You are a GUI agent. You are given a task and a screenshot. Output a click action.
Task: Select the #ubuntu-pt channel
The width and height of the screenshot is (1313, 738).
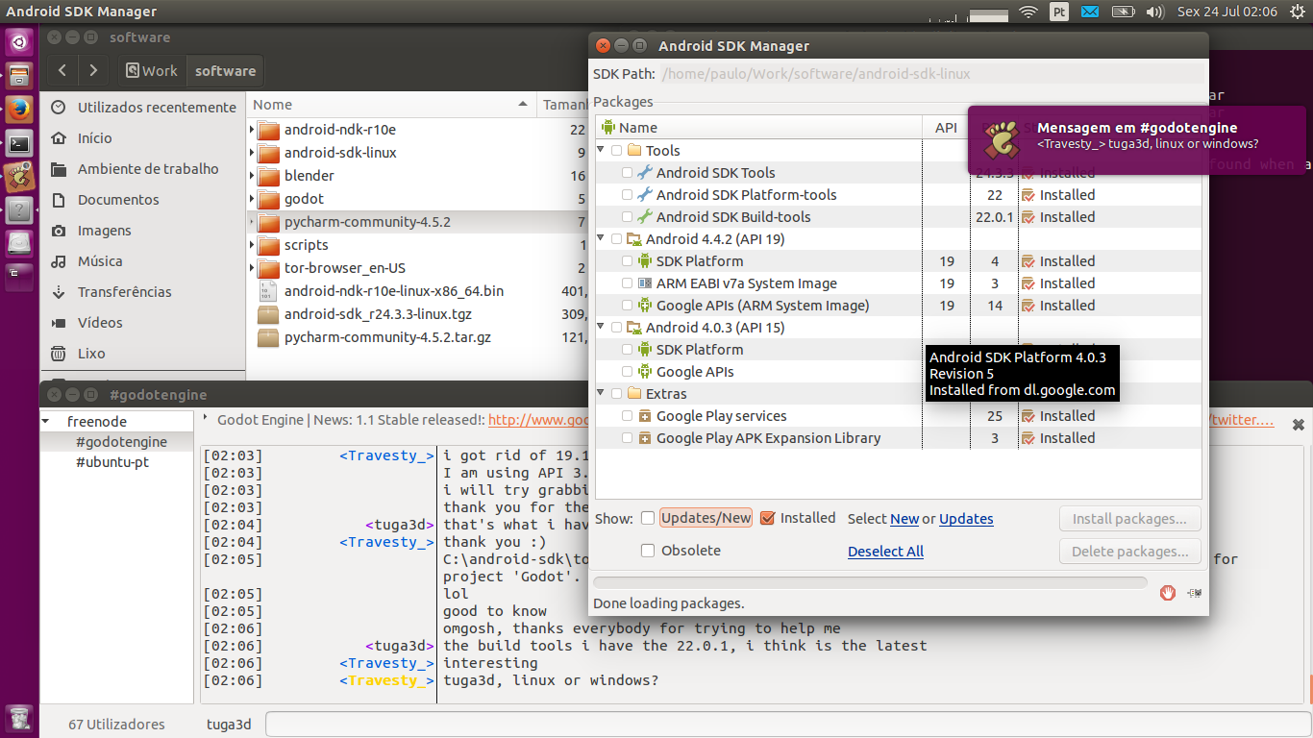click(112, 462)
